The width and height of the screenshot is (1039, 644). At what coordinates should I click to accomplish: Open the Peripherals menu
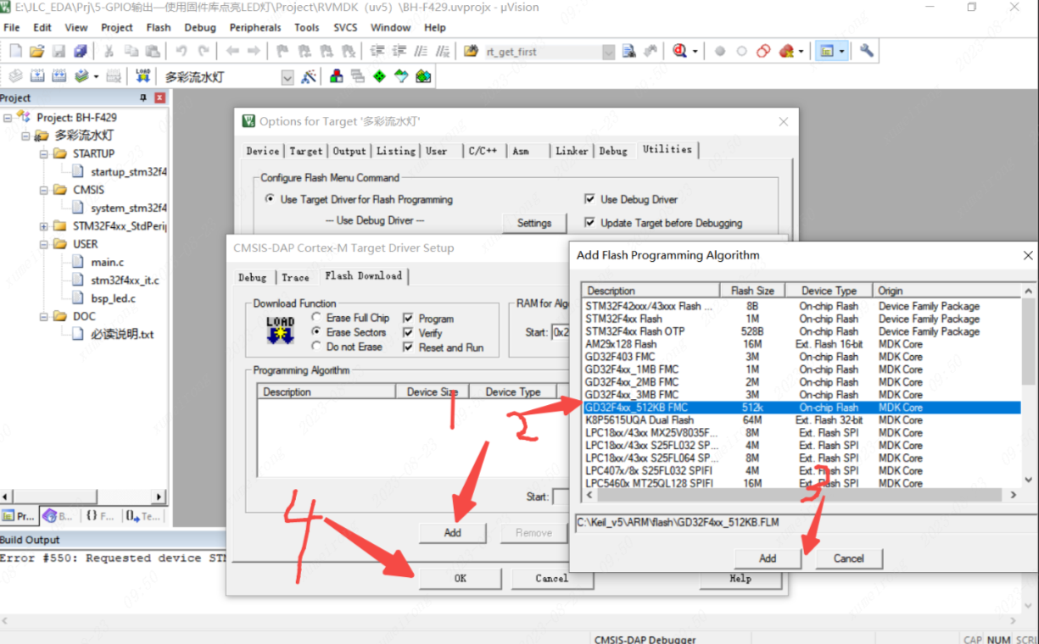click(254, 27)
